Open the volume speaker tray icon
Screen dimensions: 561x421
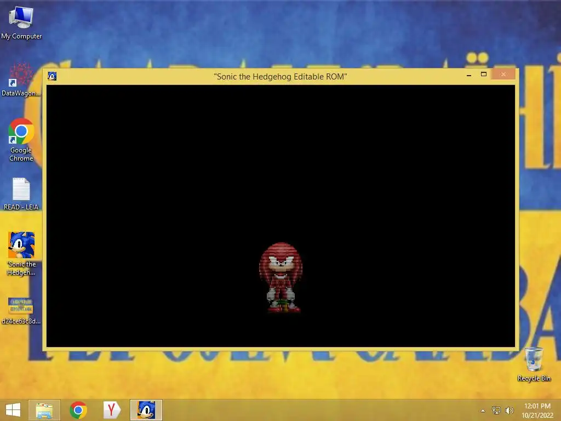509,410
